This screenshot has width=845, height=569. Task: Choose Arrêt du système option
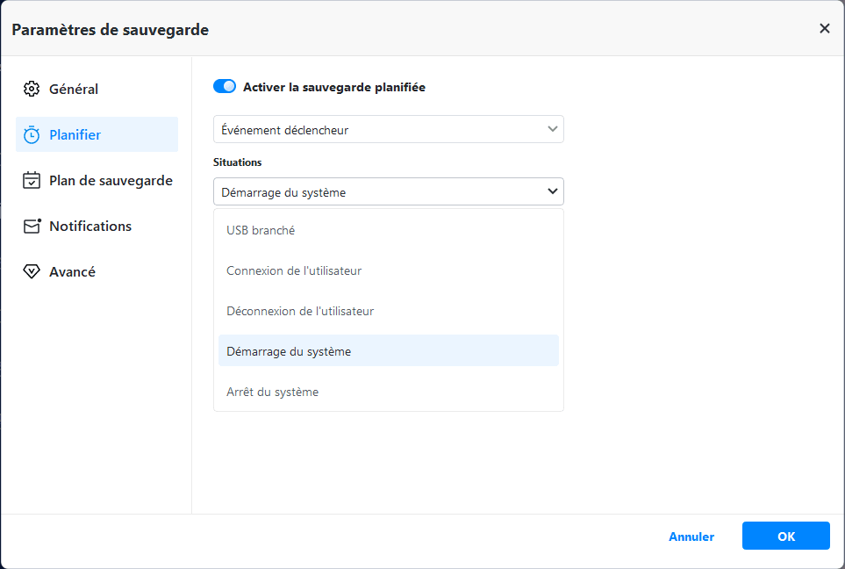[272, 392]
